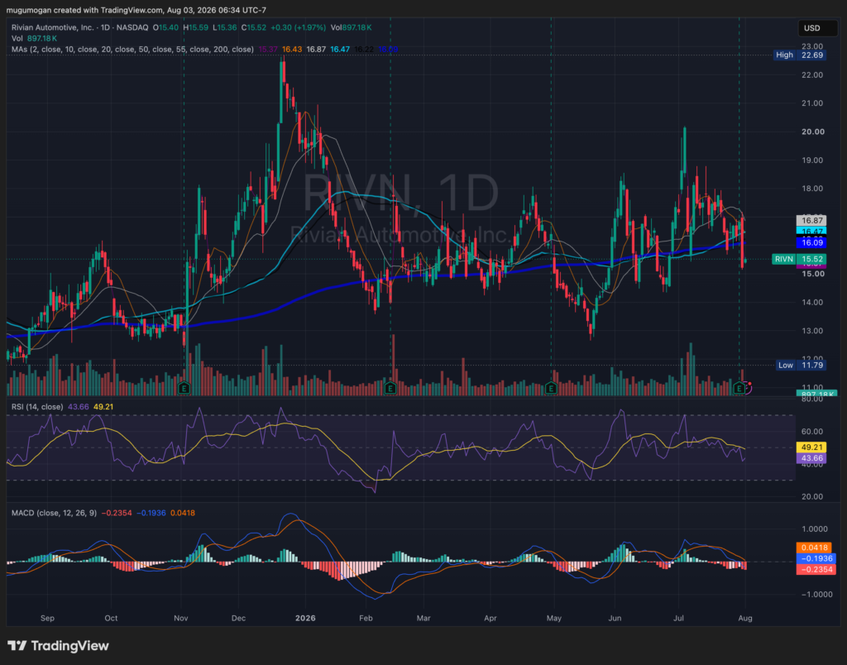The height and width of the screenshot is (665, 847).
Task: Click the 2026 year label on time axis
Action: 305,618
